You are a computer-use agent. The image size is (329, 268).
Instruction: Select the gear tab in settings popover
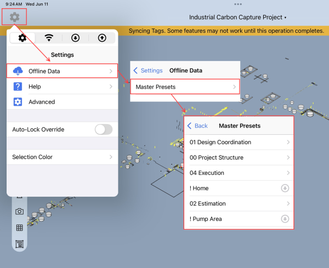click(x=22, y=38)
